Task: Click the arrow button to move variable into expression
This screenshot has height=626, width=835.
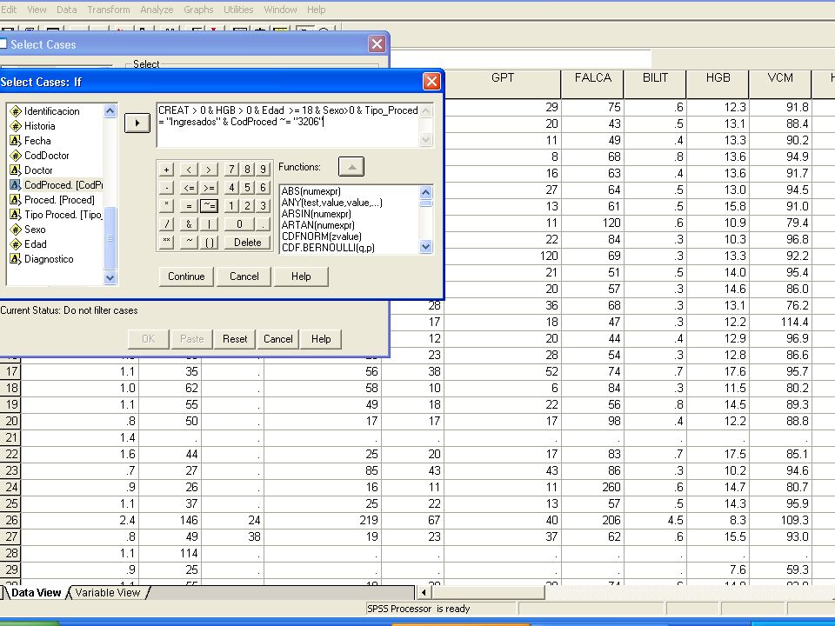Action: (x=137, y=123)
